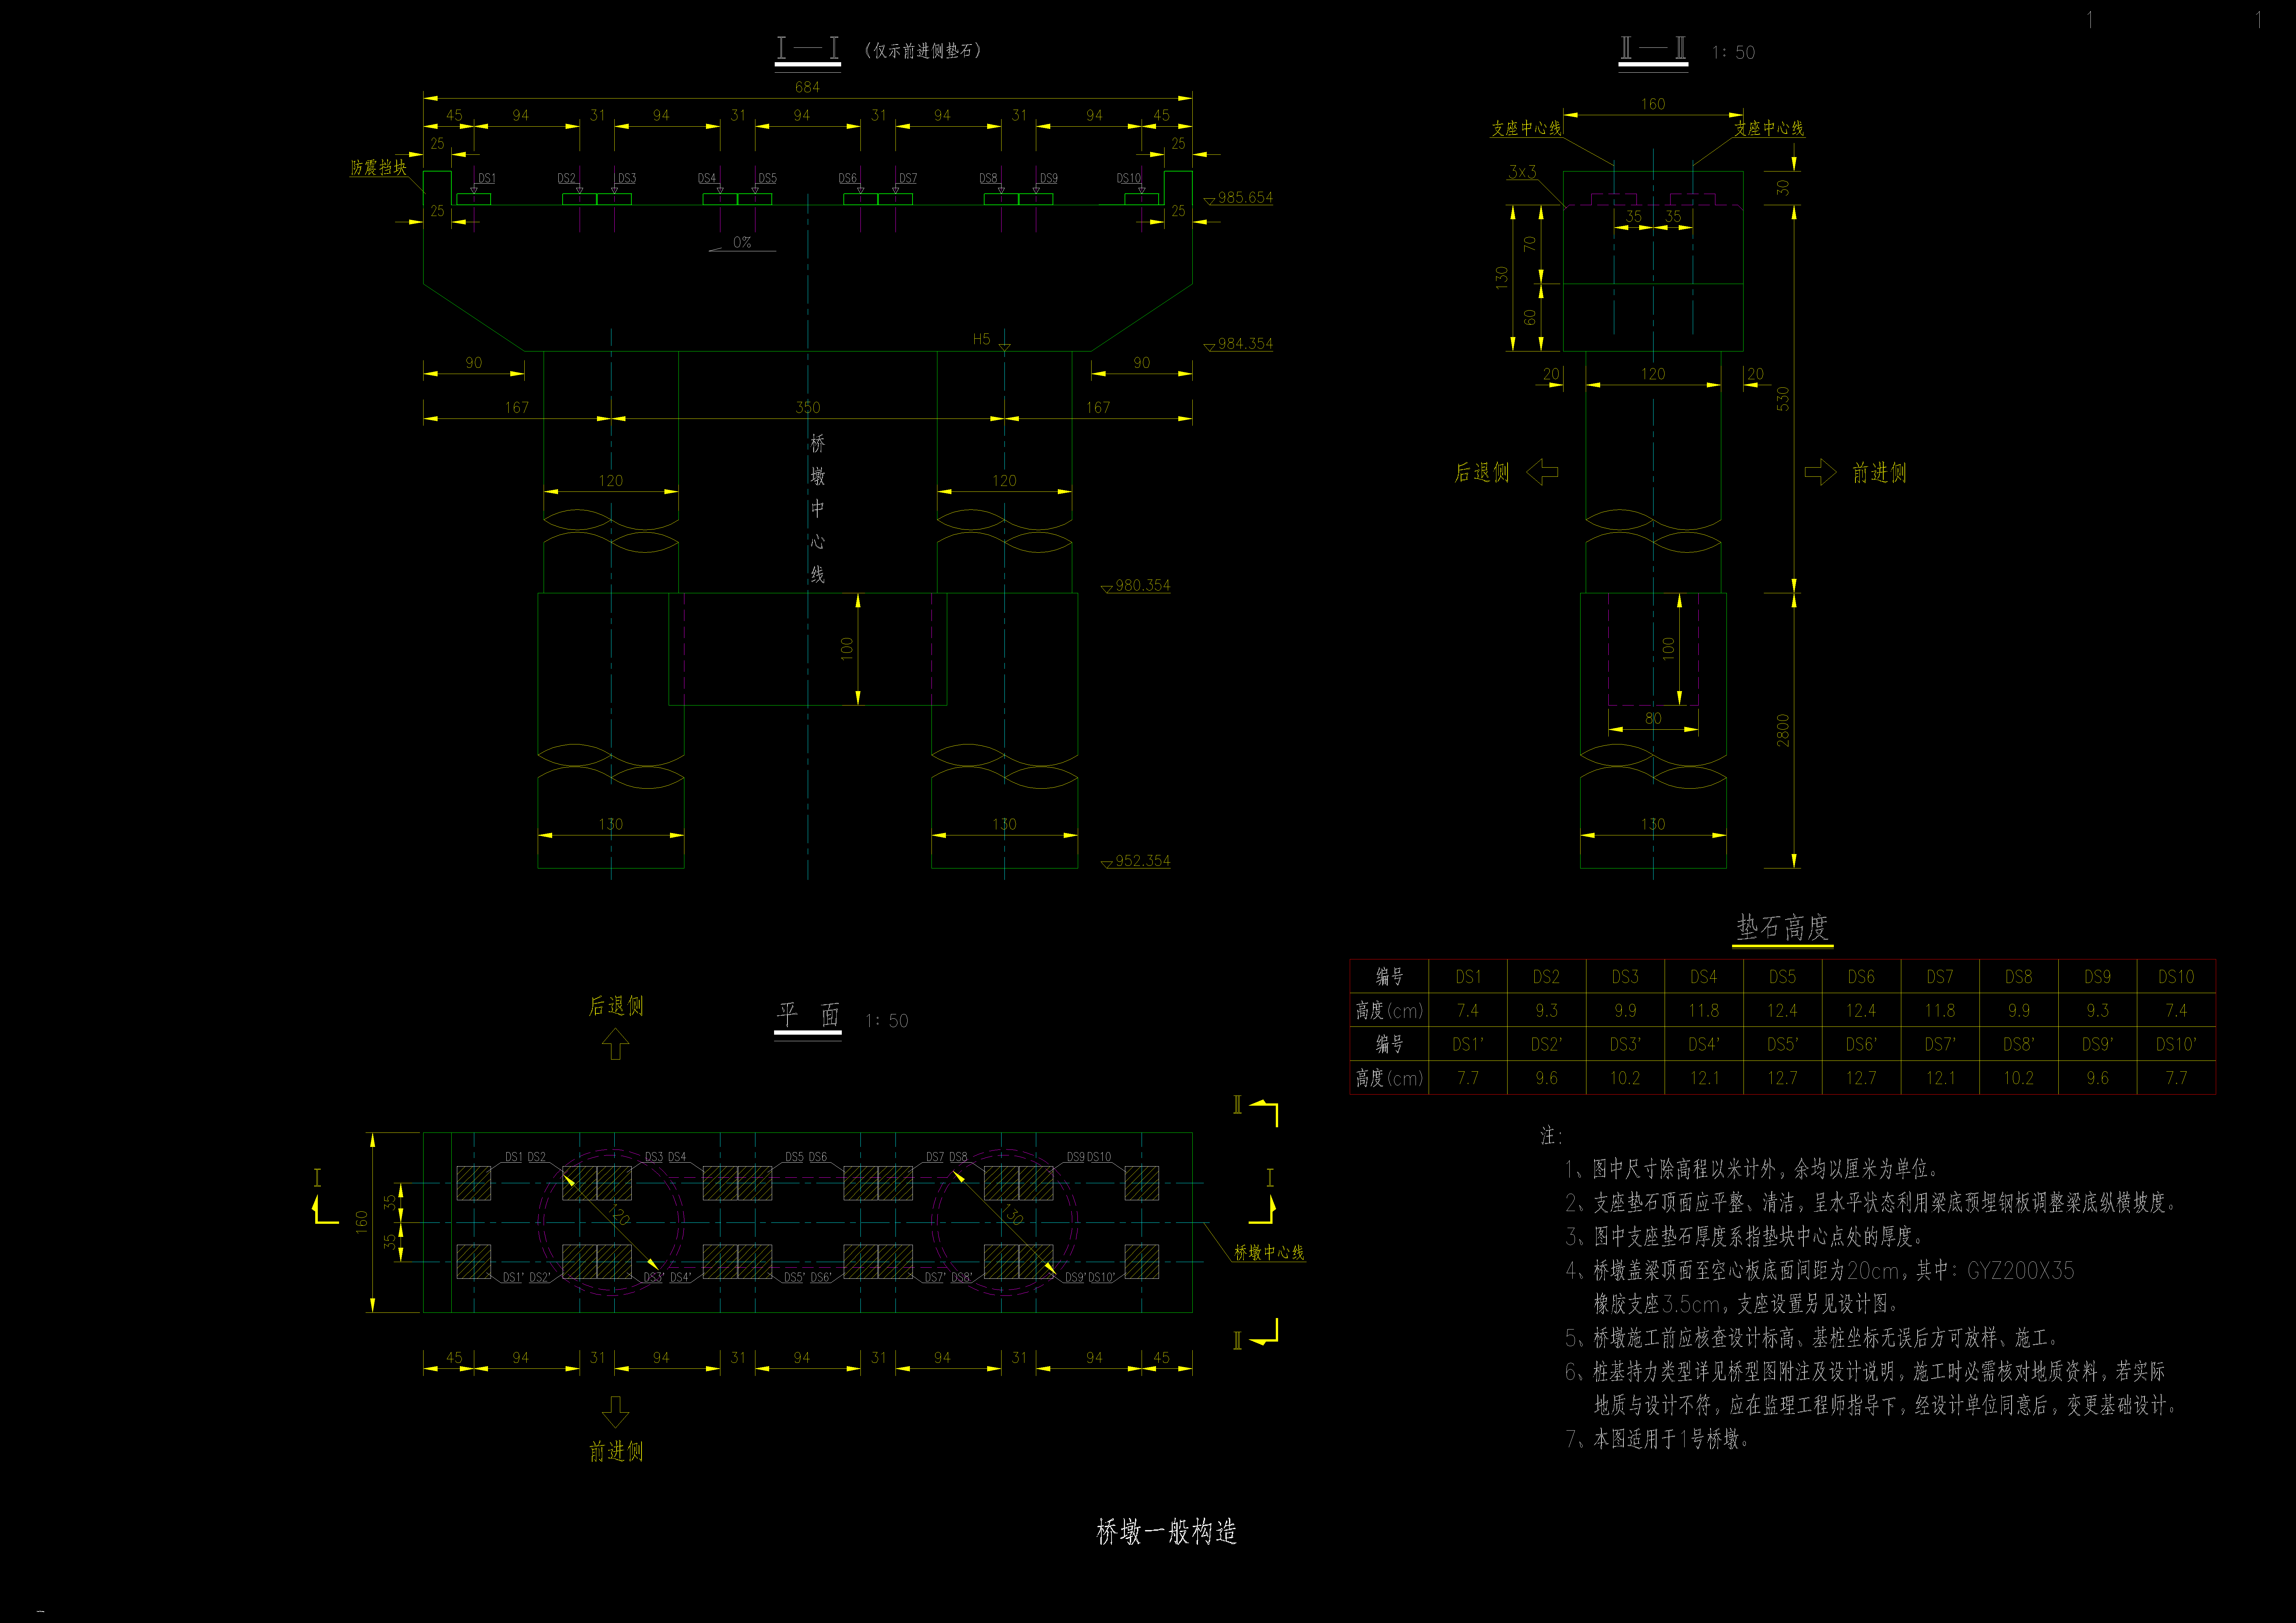Select table height cell 7.4 under DS10
Image resolution: width=2296 pixels, height=1623 pixels.
(x=2176, y=1010)
